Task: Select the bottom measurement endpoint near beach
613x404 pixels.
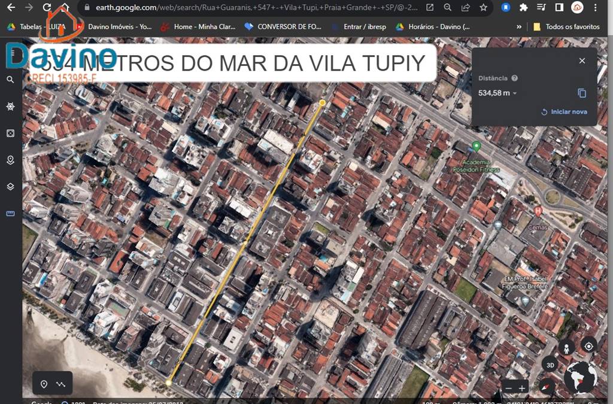Action: [x=168, y=382]
